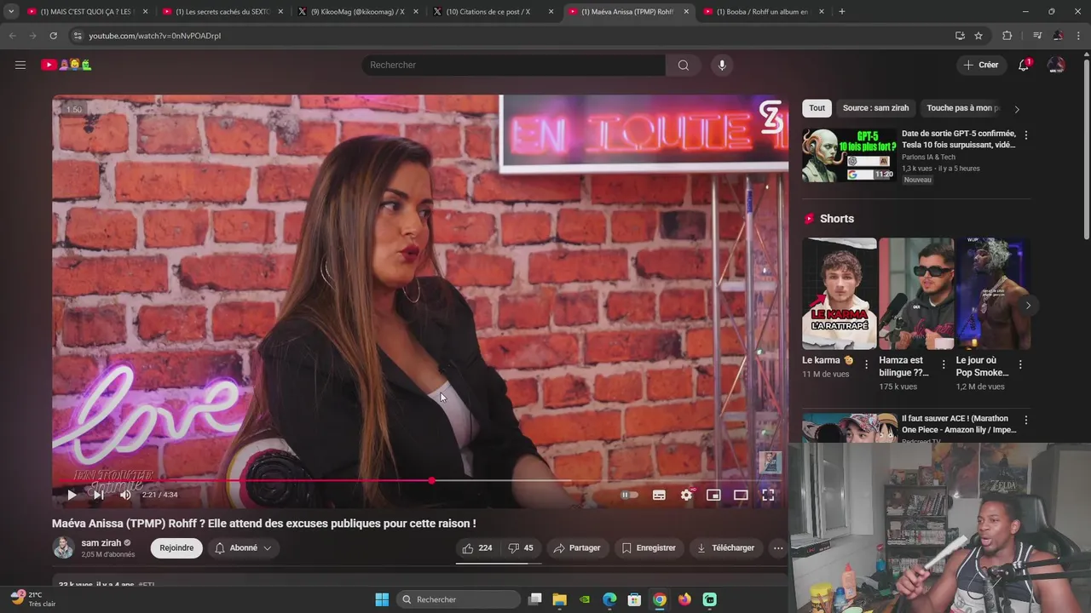Viewport: 1091px width, 613px height.
Task: Open File Explorer from taskbar
Action: pos(559,599)
